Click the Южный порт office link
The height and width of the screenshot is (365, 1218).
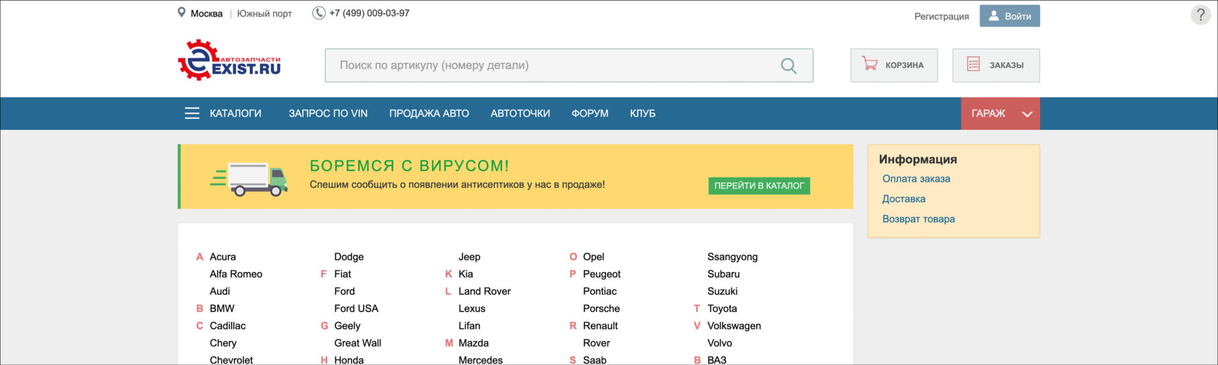265,14
